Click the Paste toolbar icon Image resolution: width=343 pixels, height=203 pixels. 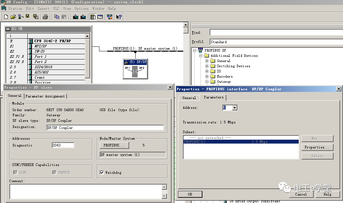pyautogui.click(x=64, y=17)
